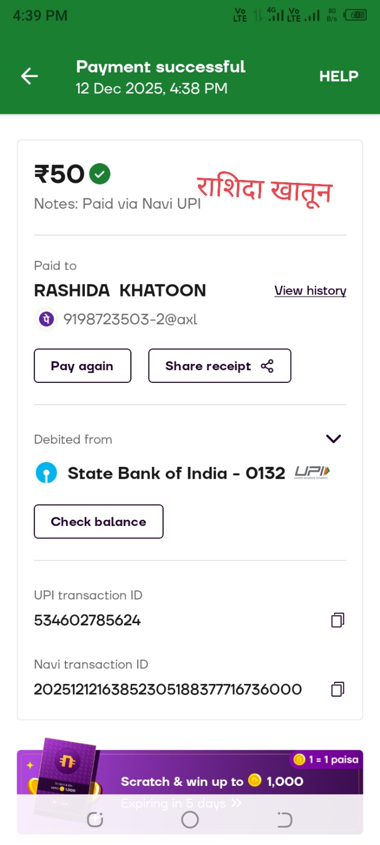The width and height of the screenshot is (380, 845).
Task: Tap the Pay again button
Action: [x=82, y=366]
